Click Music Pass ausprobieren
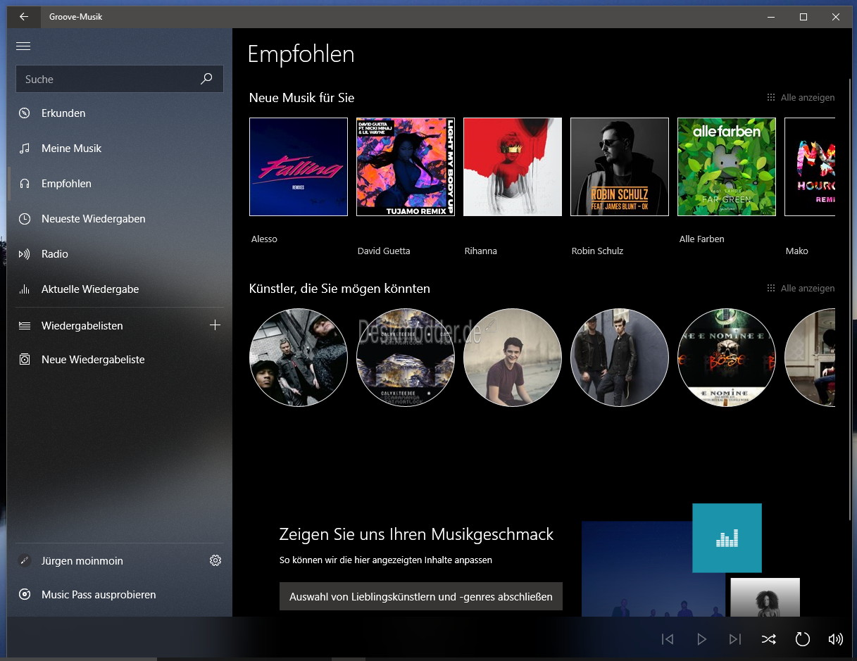The width and height of the screenshot is (857, 661). (x=120, y=595)
